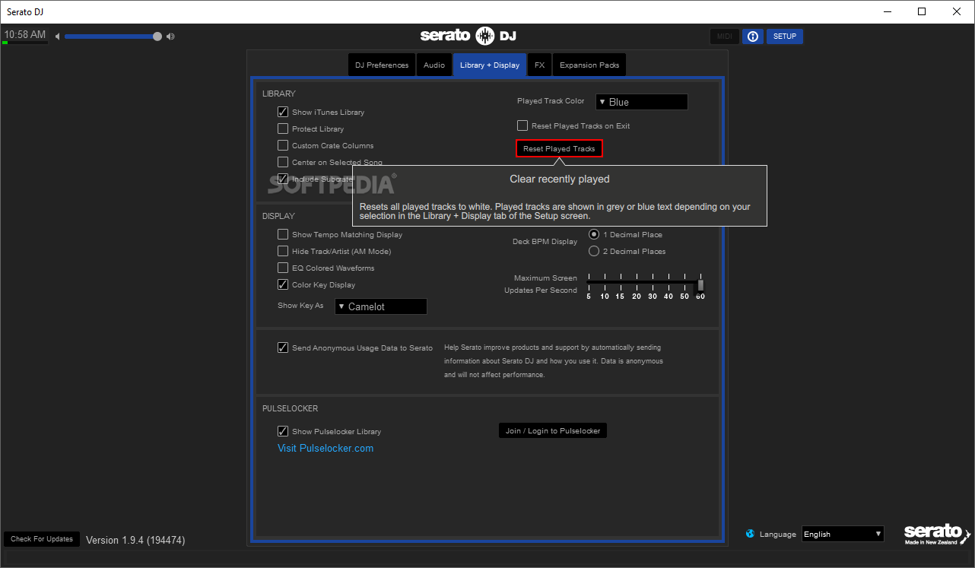
Task: Enable Protect Library checkbox
Action: 283,129
